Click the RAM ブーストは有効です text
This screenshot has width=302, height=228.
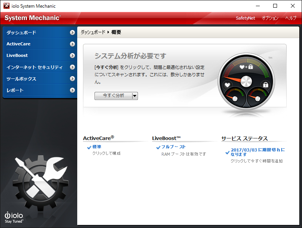pyautogui.click(x=184, y=154)
